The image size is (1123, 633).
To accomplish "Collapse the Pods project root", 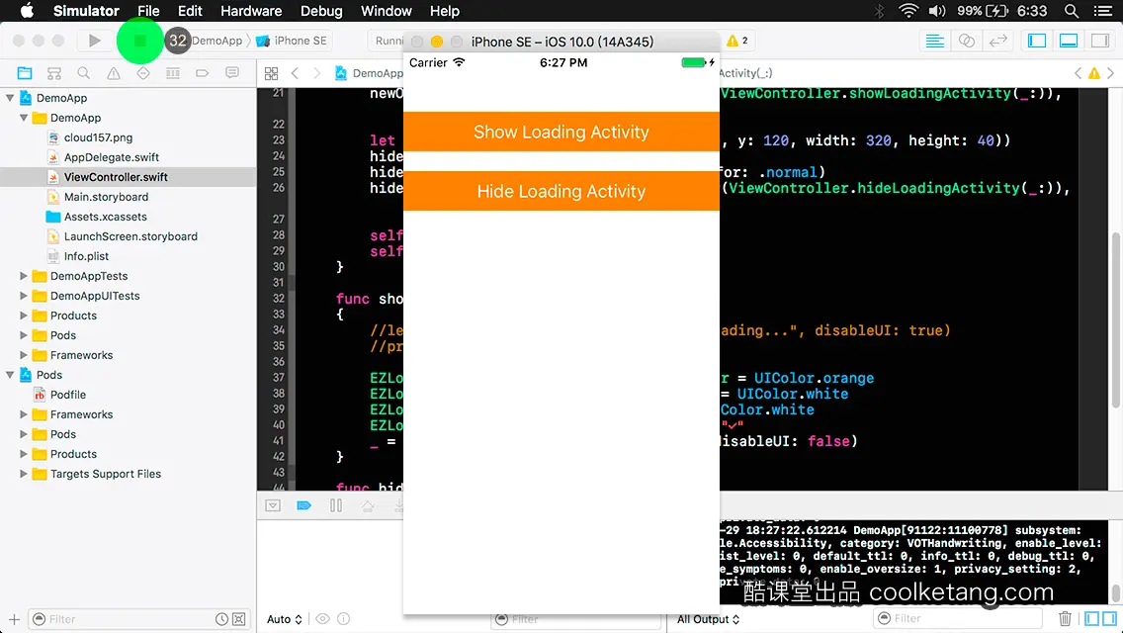I will (10, 374).
